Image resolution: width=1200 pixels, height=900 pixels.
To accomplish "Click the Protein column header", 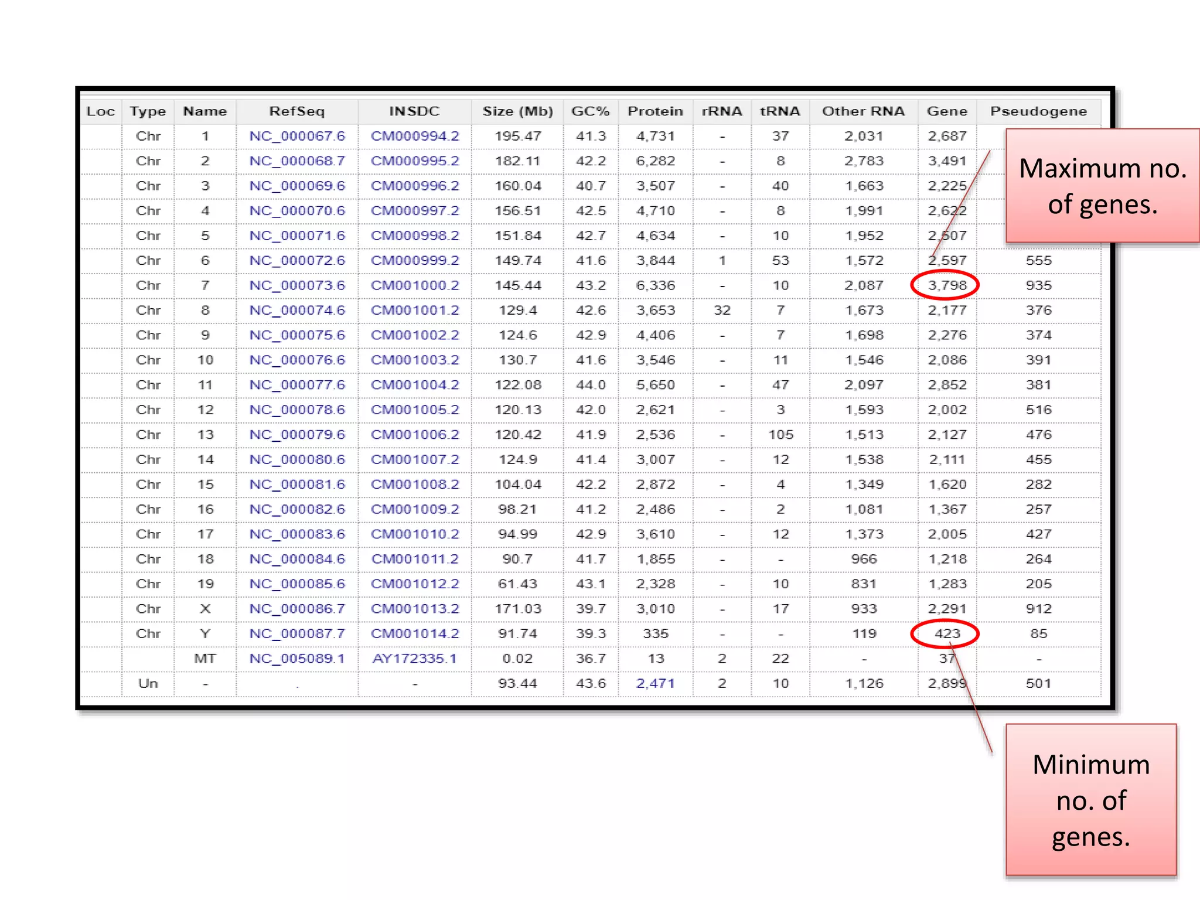I will coord(655,111).
